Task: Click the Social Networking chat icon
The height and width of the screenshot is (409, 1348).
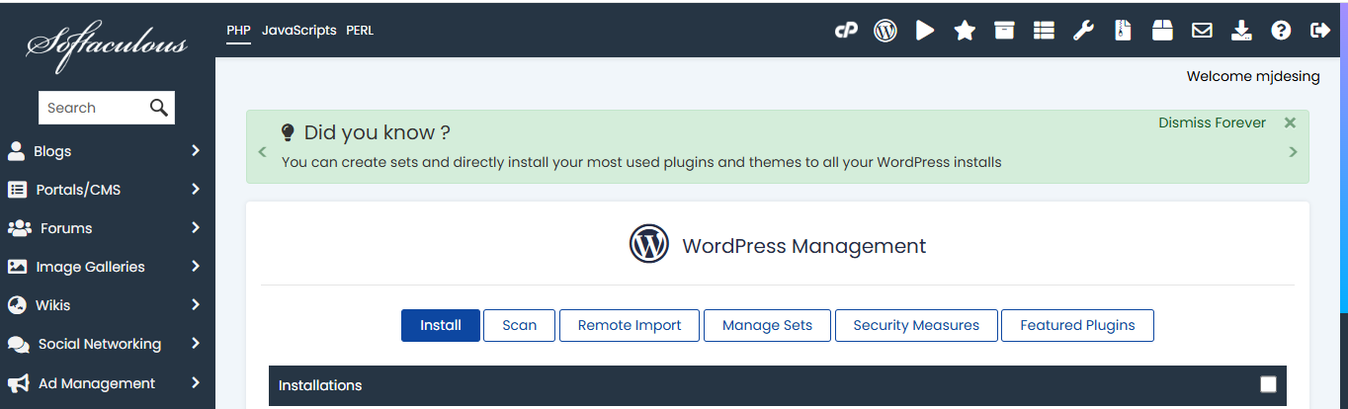Action: 19,345
